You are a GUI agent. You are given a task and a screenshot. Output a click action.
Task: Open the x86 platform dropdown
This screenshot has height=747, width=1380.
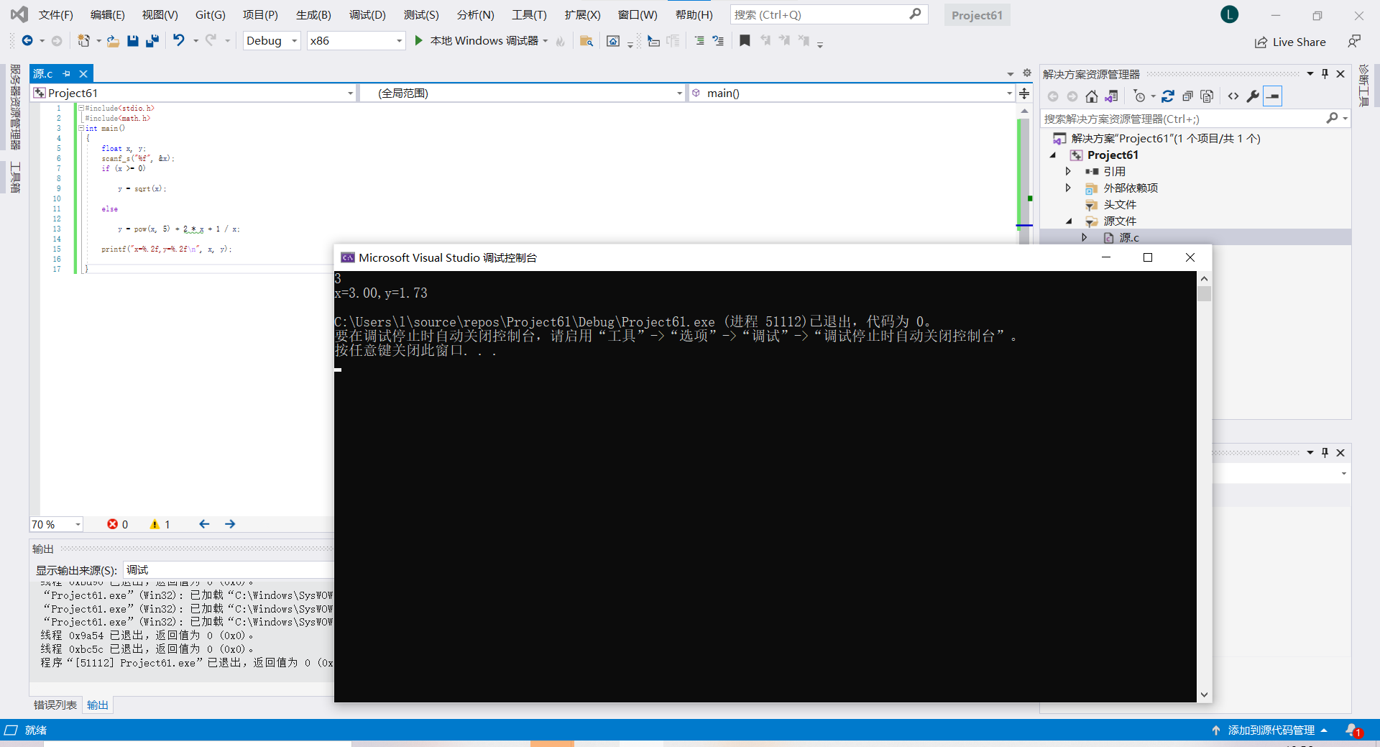coord(356,41)
